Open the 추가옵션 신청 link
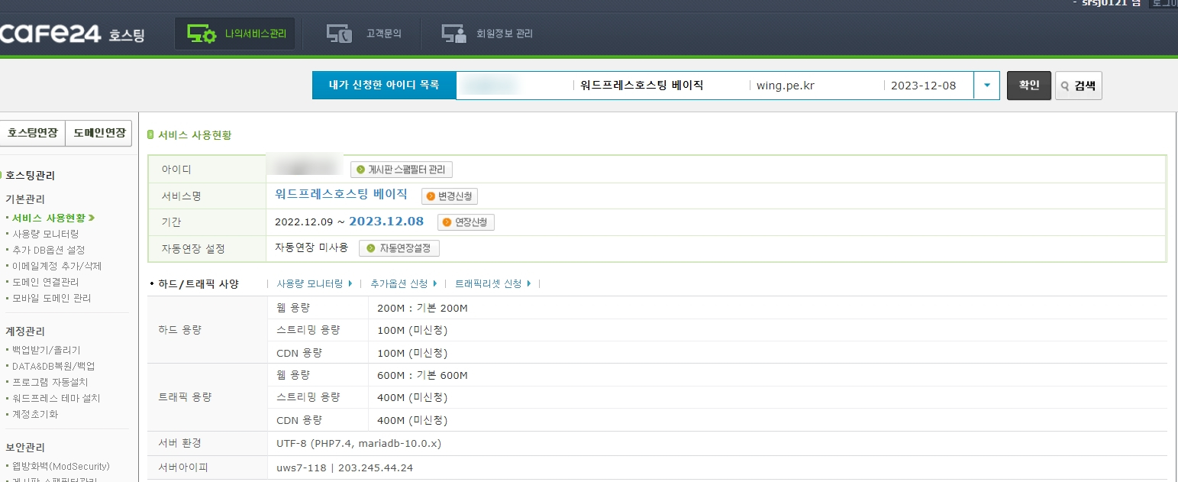 (x=403, y=283)
